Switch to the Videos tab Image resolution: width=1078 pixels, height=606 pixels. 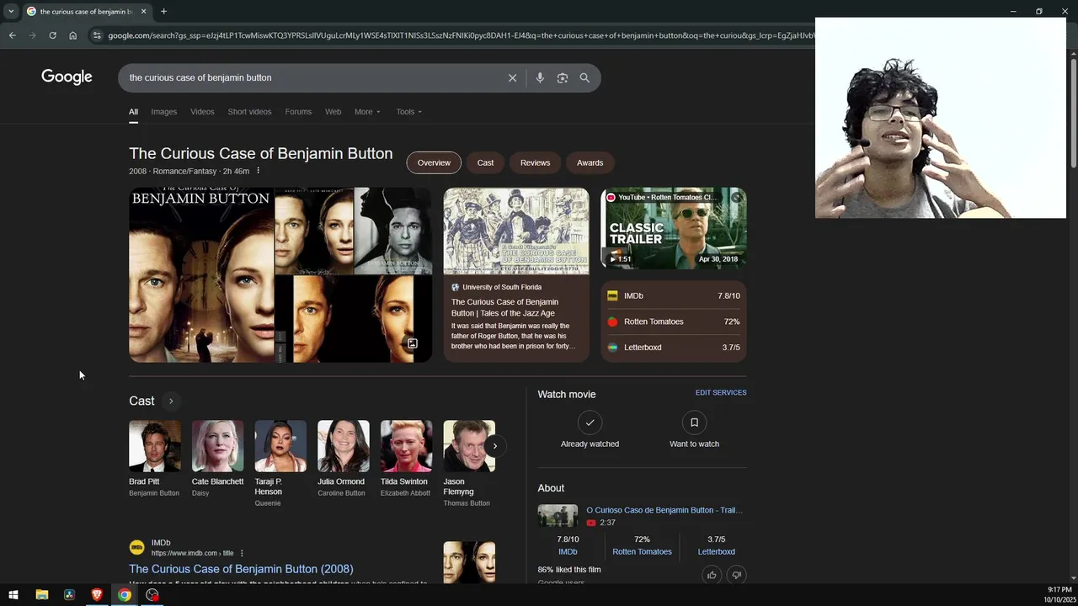click(202, 112)
